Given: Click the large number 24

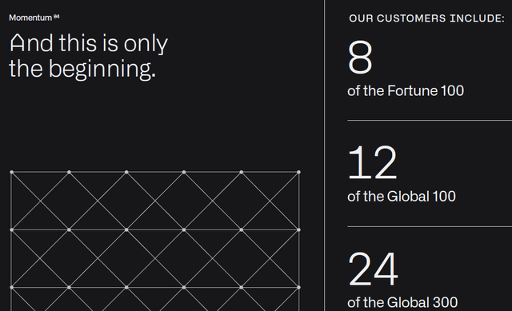Looking at the screenshot, I should pyautogui.click(x=373, y=269).
